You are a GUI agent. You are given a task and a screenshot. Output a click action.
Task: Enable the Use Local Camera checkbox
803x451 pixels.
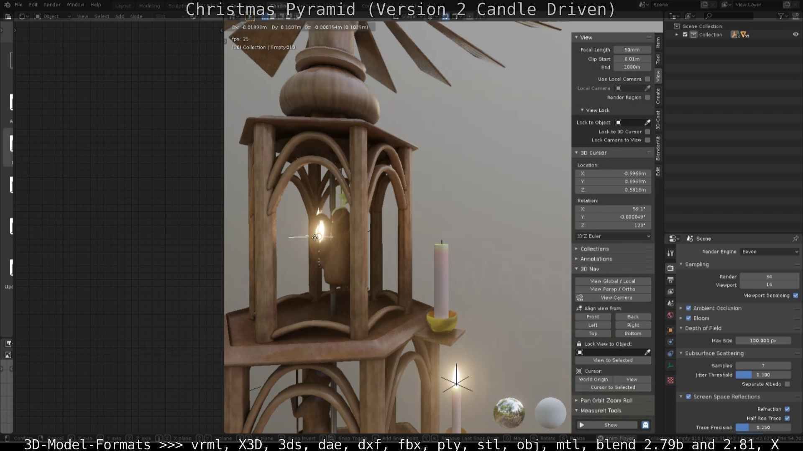647,79
